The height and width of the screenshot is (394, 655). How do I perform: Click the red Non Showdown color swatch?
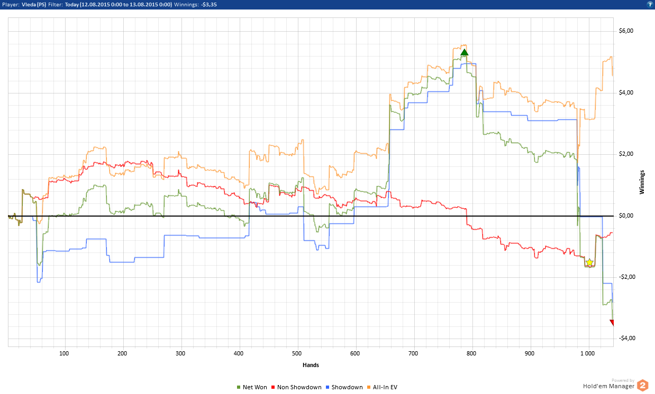tap(274, 388)
